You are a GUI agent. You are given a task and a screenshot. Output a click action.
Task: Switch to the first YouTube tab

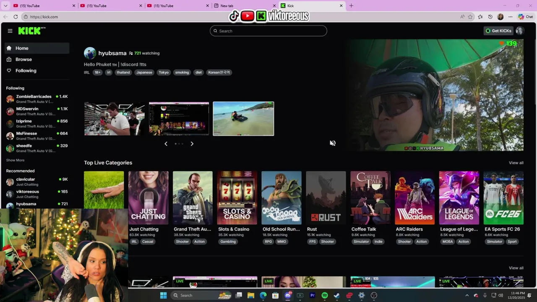click(44, 5)
